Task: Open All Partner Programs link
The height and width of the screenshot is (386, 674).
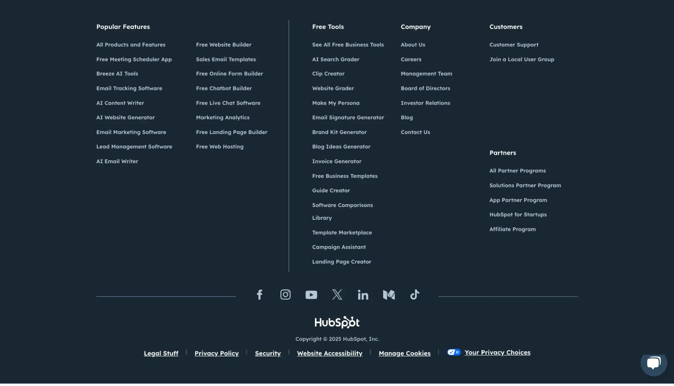Action: coord(518,172)
